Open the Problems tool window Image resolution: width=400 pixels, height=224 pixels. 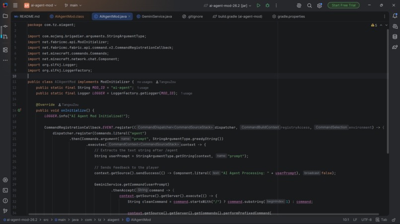[x=5, y=201]
